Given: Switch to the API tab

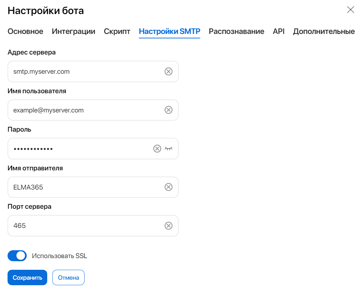Looking at the screenshot, I should click(x=279, y=31).
